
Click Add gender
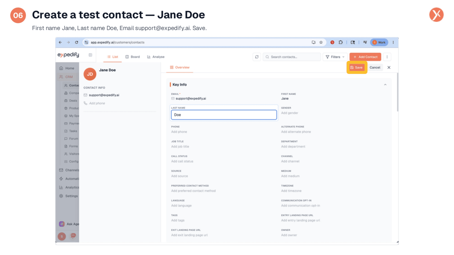coord(289,113)
